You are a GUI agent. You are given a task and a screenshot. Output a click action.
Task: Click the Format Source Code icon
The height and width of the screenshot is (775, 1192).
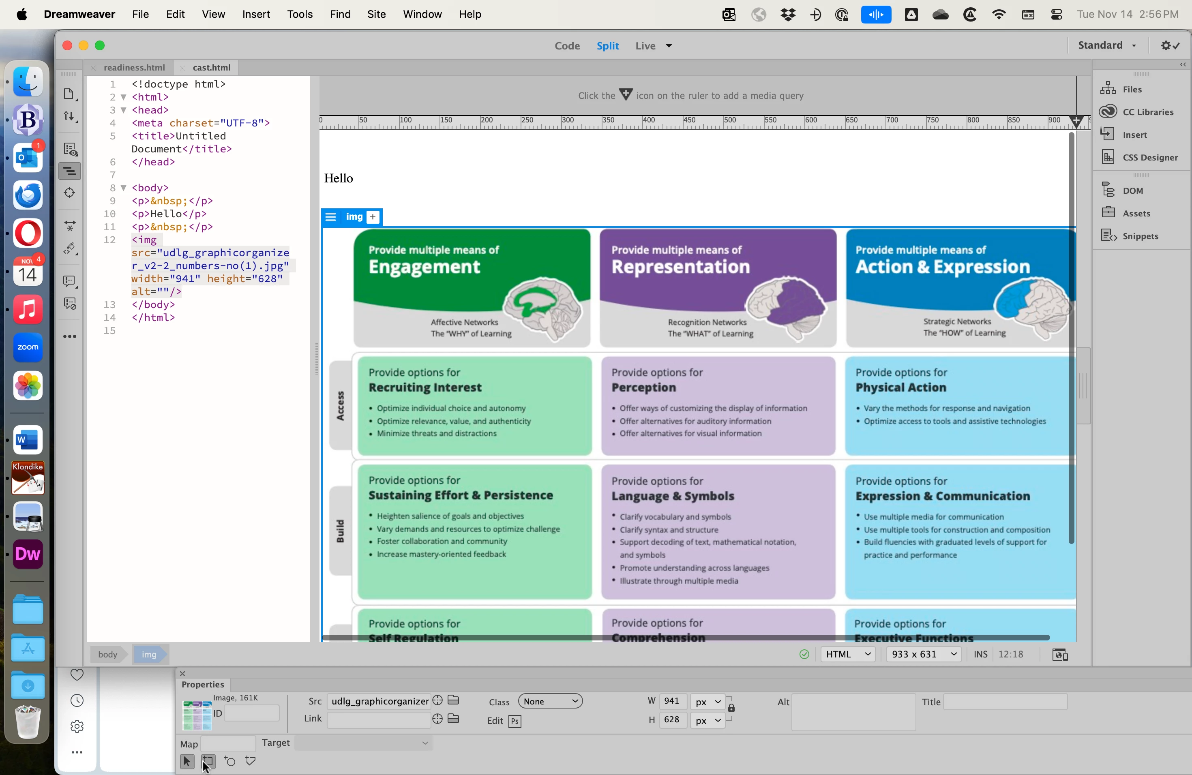pyautogui.click(x=70, y=249)
